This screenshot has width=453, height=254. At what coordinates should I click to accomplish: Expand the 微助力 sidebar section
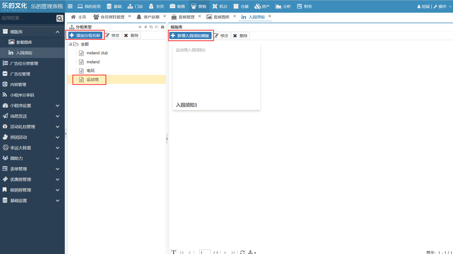(x=32, y=158)
